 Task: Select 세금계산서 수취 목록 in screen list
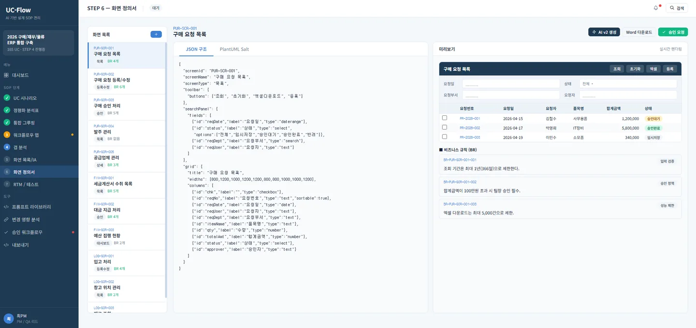[x=126, y=186]
